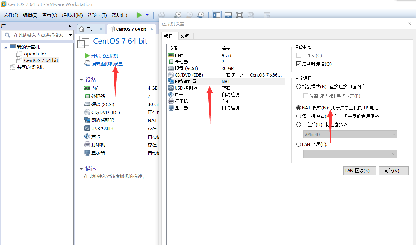The height and width of the screenshot is (245, 416).
Task: Select 共享的虚拟机 in library tree
Action: [x=30, y=67]
